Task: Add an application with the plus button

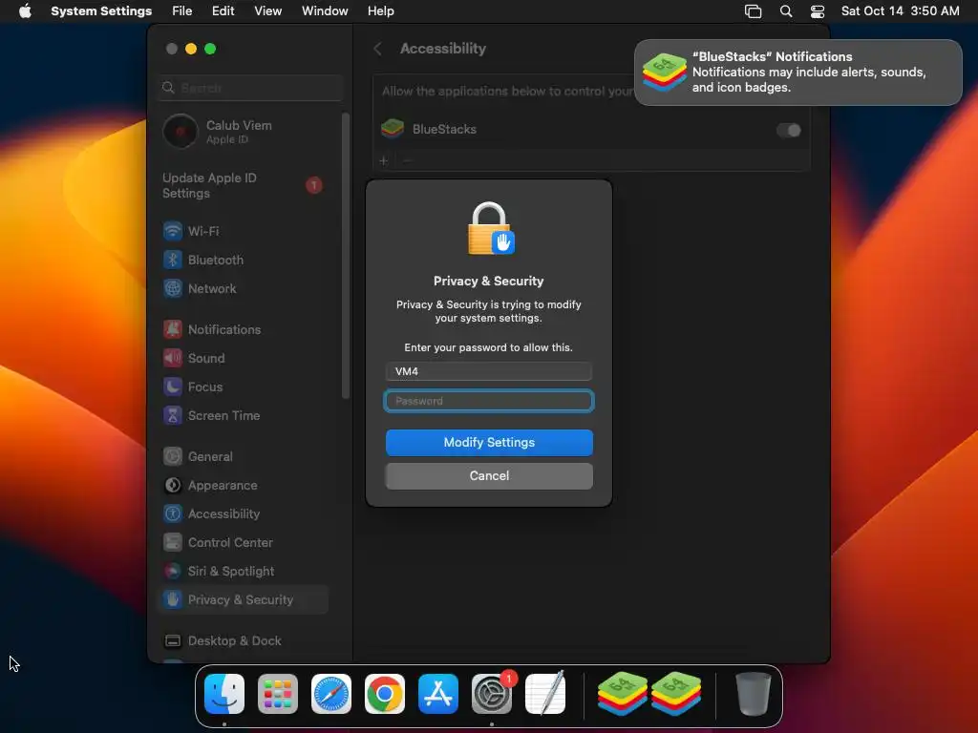Action: point(384,160)
